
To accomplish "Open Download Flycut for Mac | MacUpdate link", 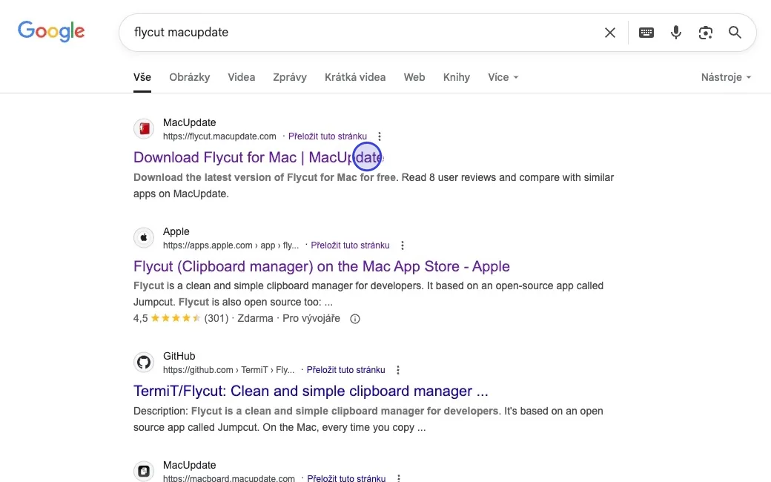I will [258, 157].
